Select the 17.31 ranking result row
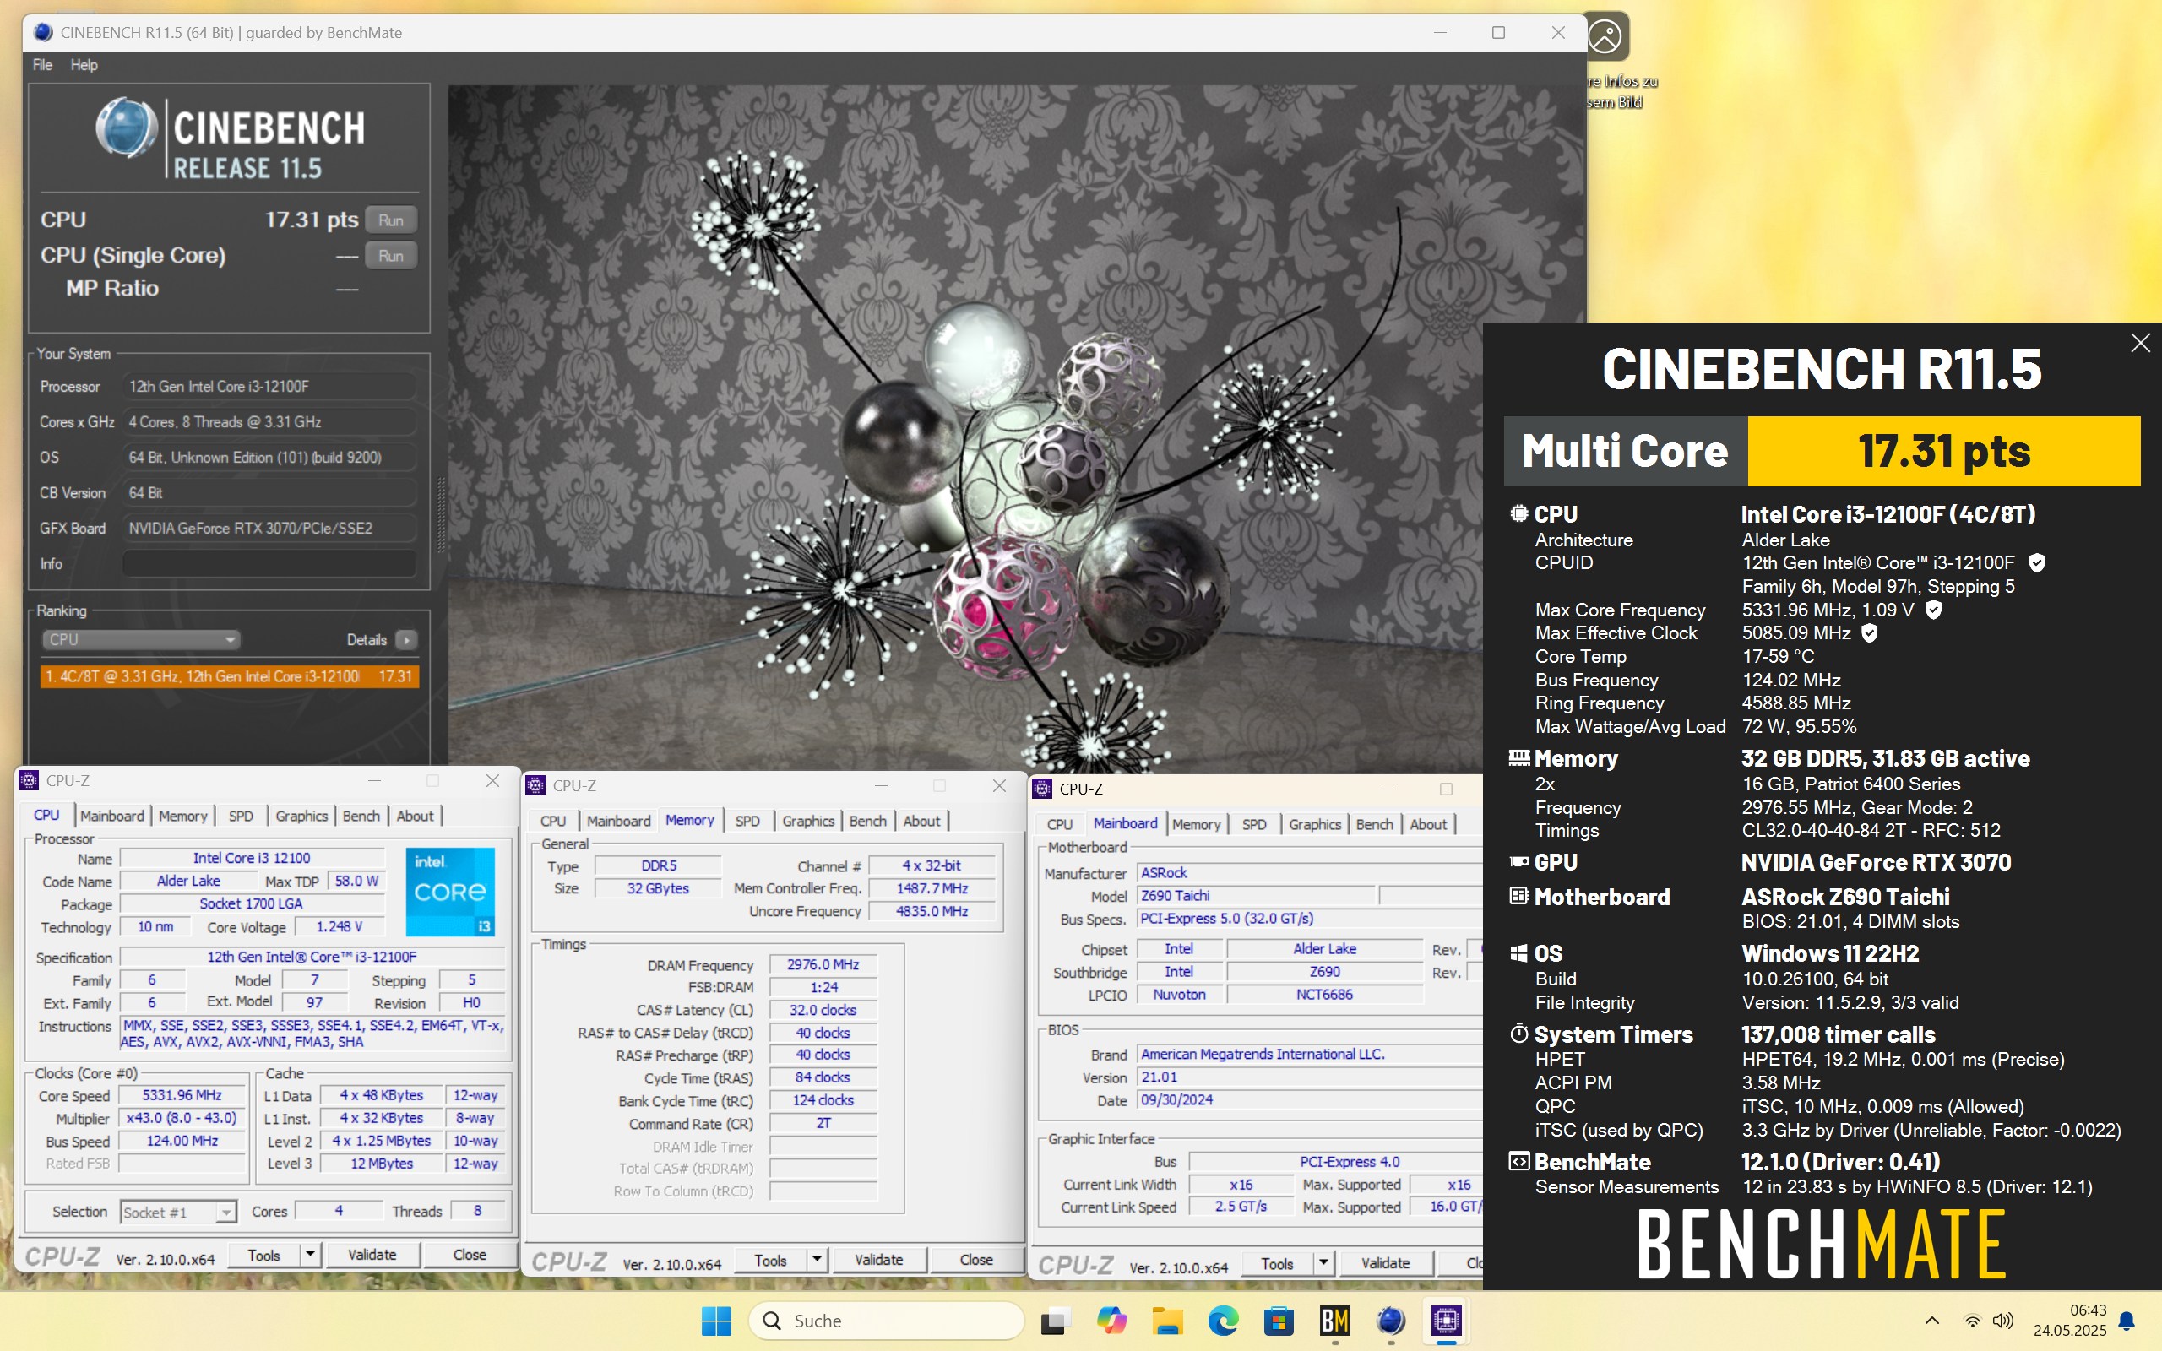 [x=229, y=676]
